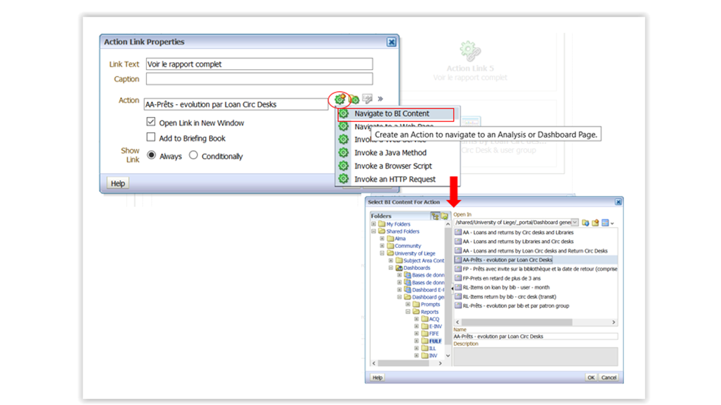The width and height of the screenshot is (721, 405).
Task: Click the horizontal scrollbar under the report list
Action: [x=535, y=322]
